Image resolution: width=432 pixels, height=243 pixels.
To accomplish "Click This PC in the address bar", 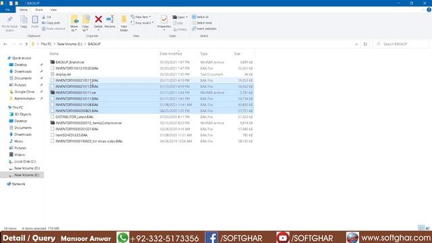I will [46, 44].
